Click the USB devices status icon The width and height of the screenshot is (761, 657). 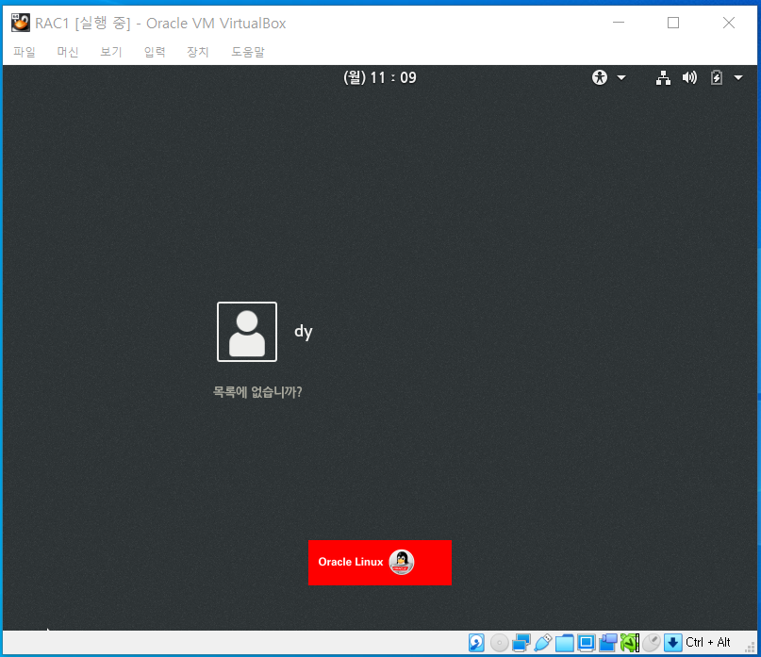point(542,643)
